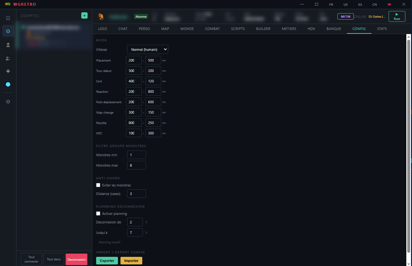The width and height of the screenshot is (412, 266).
Task: Open the blue globe icon in sidebar
Action: 8,85
